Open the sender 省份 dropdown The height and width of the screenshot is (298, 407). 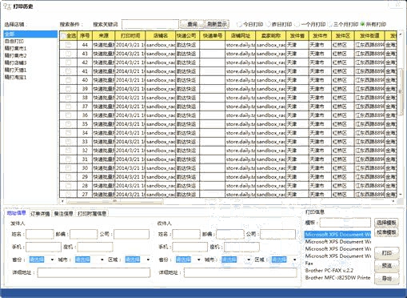(x=52, y=260)
